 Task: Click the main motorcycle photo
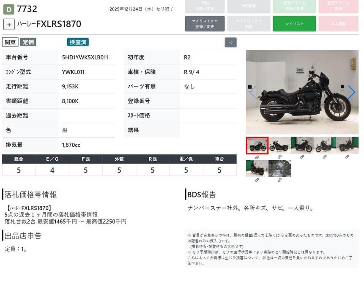[302, 92]
